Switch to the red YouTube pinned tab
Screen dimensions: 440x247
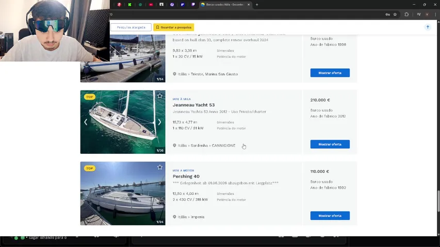(151, 5)
